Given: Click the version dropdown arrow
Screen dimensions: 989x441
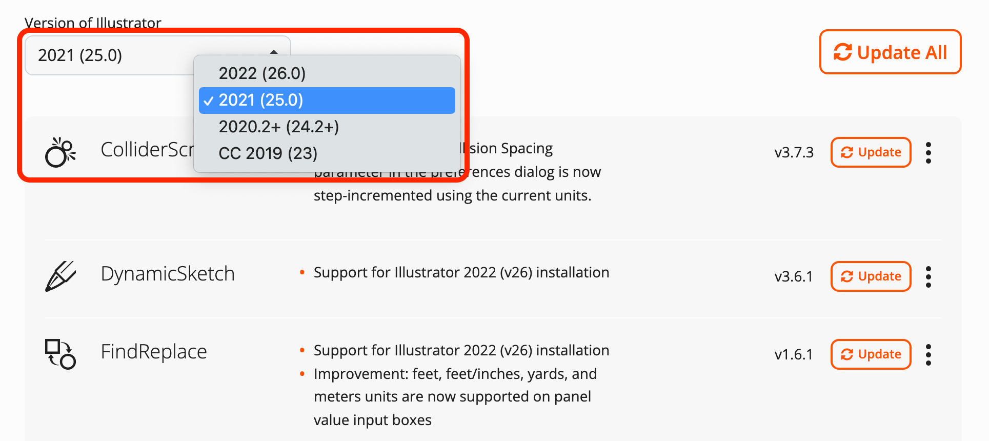Looking at the screenshot, I should [x=274, y=52].
